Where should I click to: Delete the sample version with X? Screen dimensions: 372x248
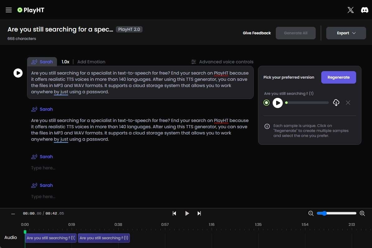point(348,103)
